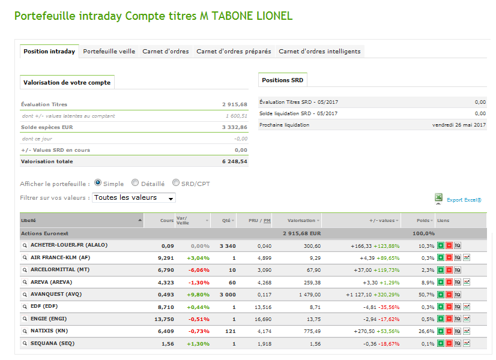Viewport: 496px width, 360px height.
Task: Sort by Libellé column arrow
Action: [x=141, y=220]
